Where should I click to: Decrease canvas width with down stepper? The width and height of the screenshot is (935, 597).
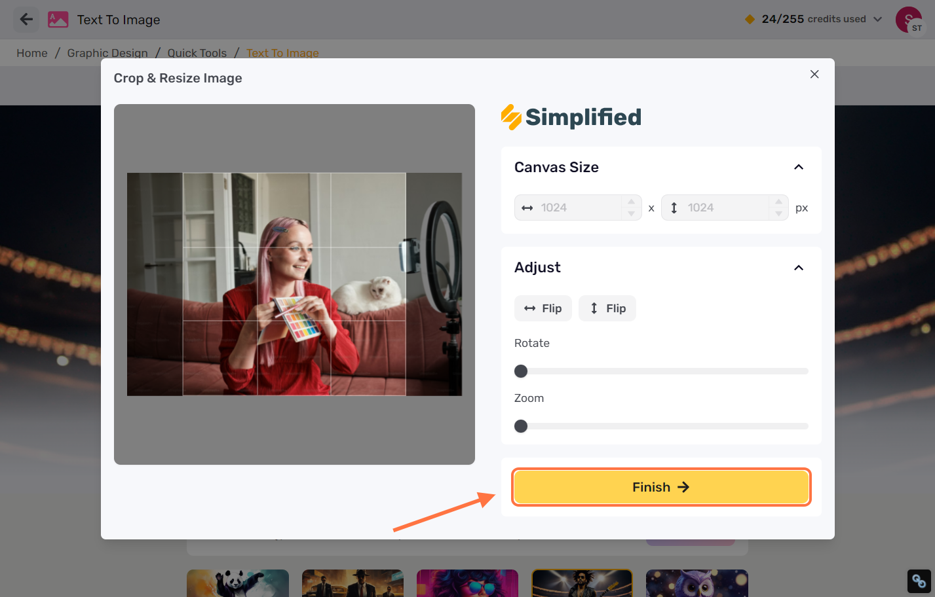pyautogui.click(x=631, y=213)
